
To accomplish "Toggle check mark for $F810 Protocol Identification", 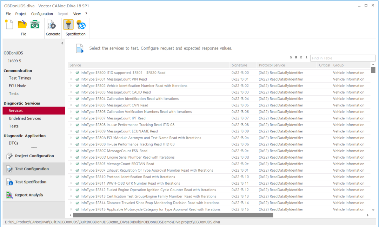I will pos(77,177).
